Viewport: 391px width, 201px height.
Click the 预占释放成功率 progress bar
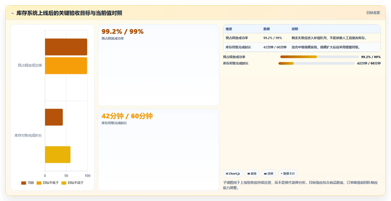[x=319, y=57]
